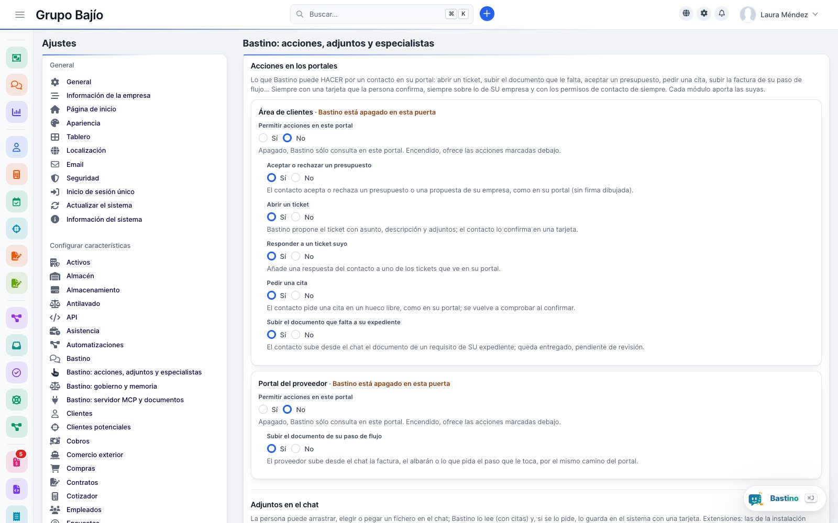838x523 pixels.
Task: Open the chat bubbles sidebar icon
Action: (17, 85)
